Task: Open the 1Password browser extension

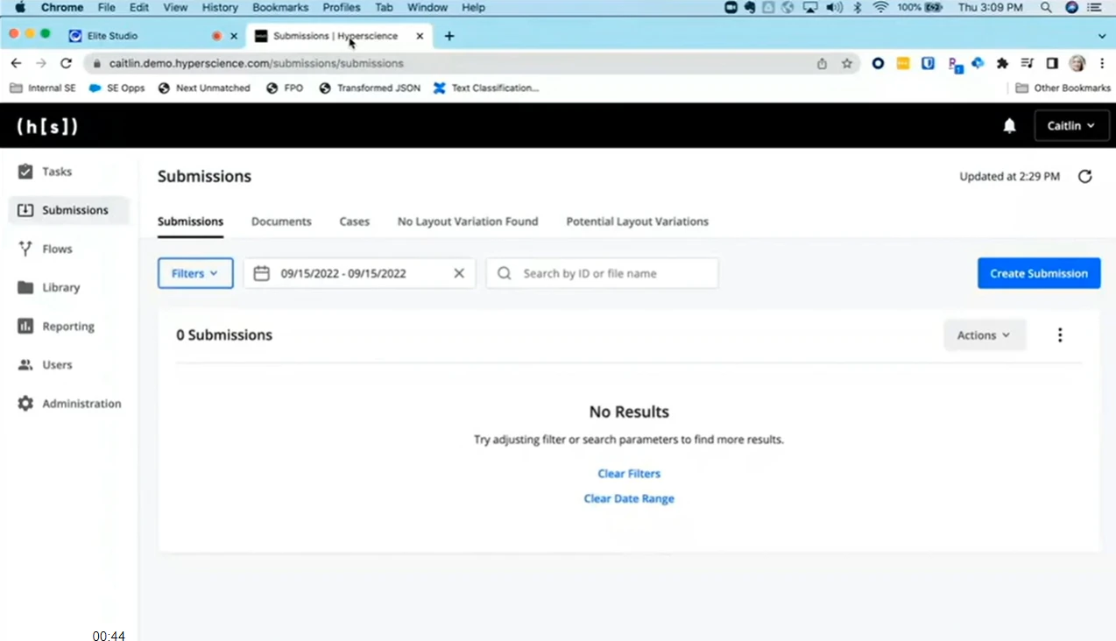Action: [928, 63]
